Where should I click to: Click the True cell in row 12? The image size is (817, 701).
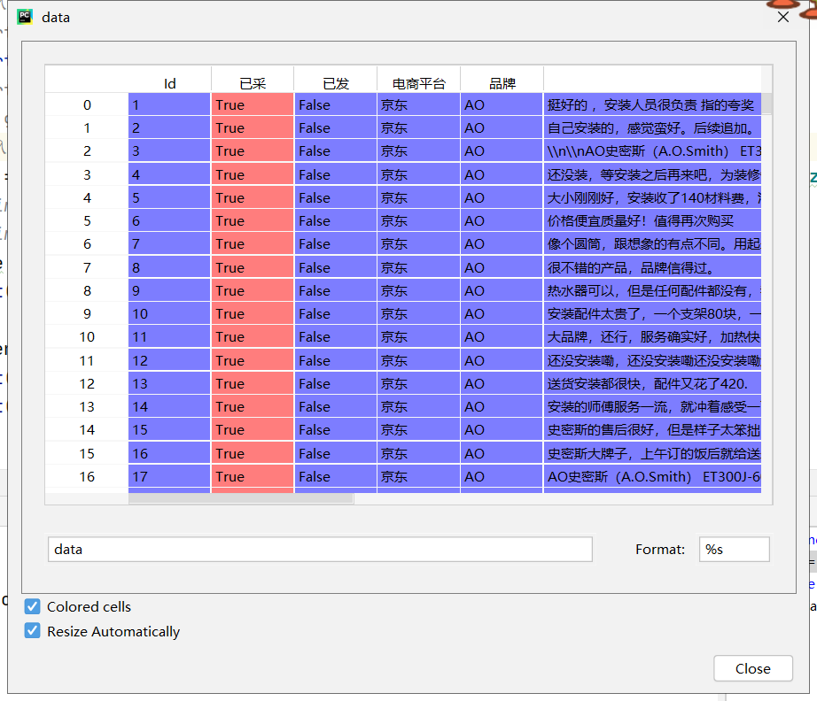[253, 383]
